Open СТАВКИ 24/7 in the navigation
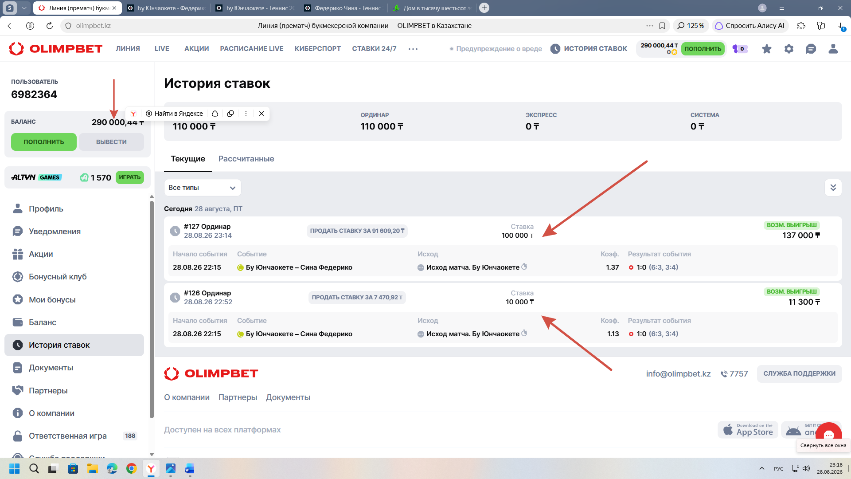The width and height of the screenshot is (851, 479). (x=374, y=49)
